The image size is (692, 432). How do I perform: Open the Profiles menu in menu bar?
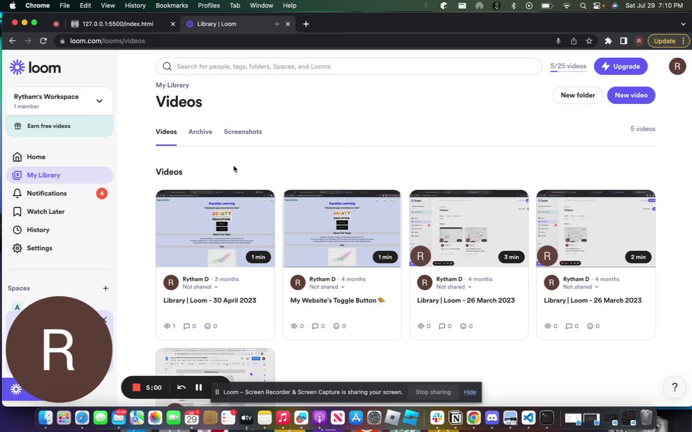[209, 5]
